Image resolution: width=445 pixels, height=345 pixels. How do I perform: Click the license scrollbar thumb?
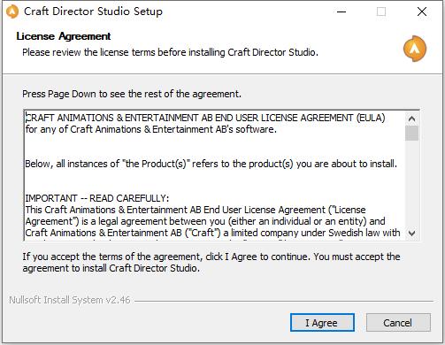411,133
